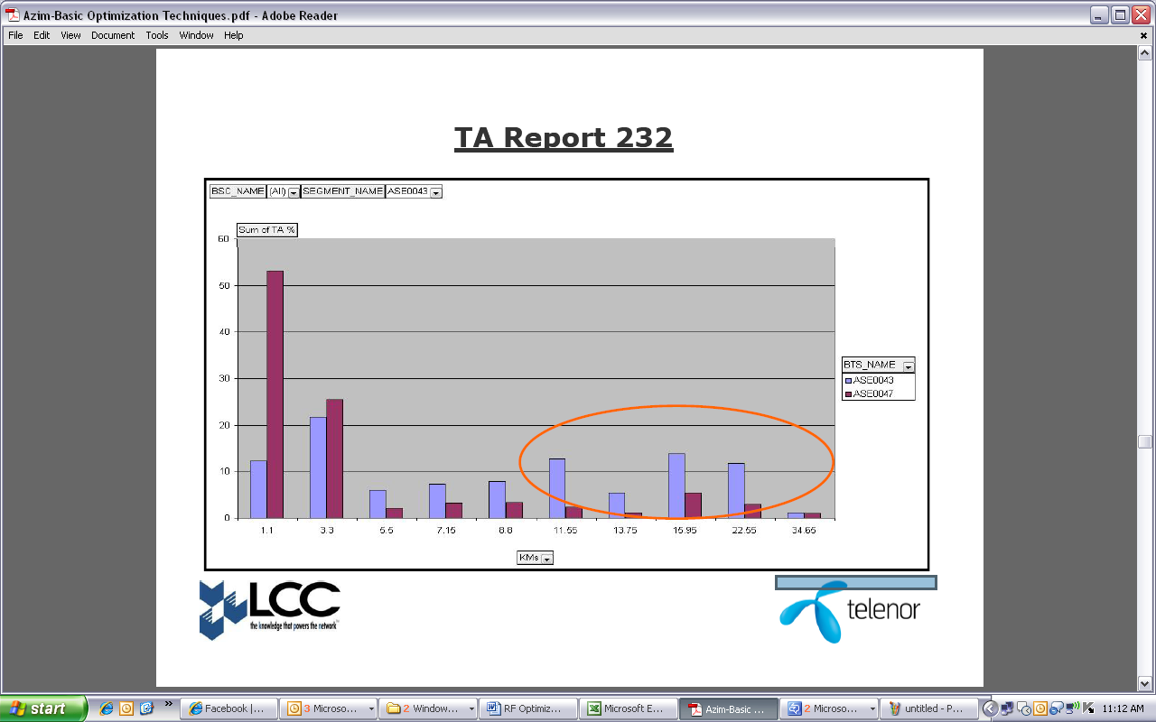Click the 60 y-axis label

[223, 239]
